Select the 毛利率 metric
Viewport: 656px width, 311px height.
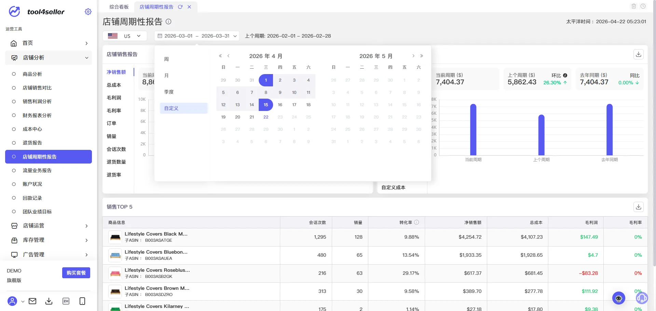point(114,111)
